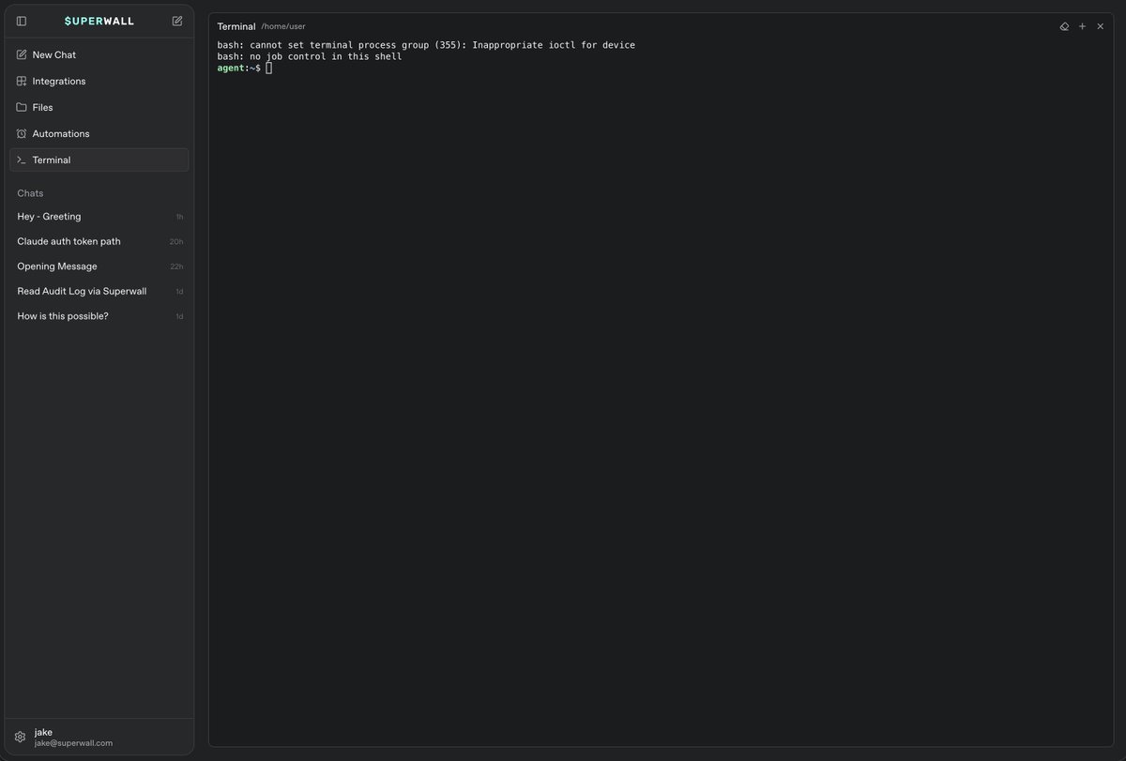Screen dimensions: 1126x761
Task: Click the 'cannot set terminal process group' line
Action: [426, 45]
